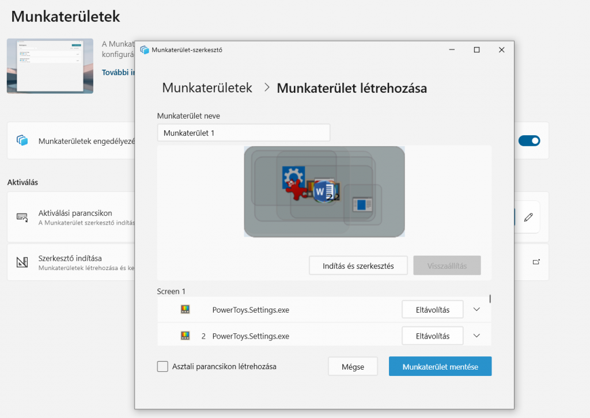Click the second PowerToys.Settings.exe app icon
The height and width of the screenshot is (418, 590).
[186, 336]
